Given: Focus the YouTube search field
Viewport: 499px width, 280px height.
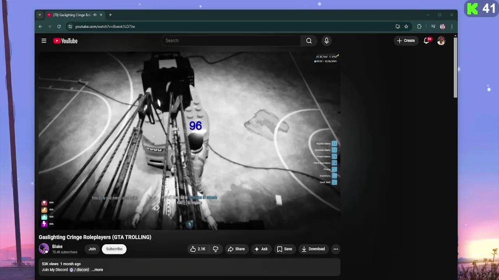Looking at the screenshot, I should (x=231, y=40).
